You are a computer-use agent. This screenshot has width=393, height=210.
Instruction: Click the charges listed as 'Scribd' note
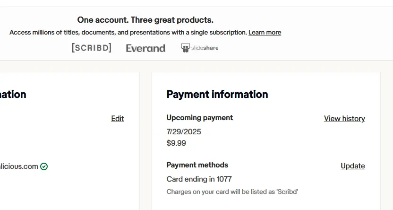point(232,192)
